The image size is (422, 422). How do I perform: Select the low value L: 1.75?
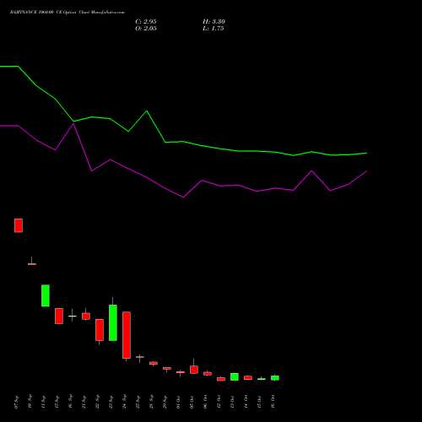pos(214,28)
